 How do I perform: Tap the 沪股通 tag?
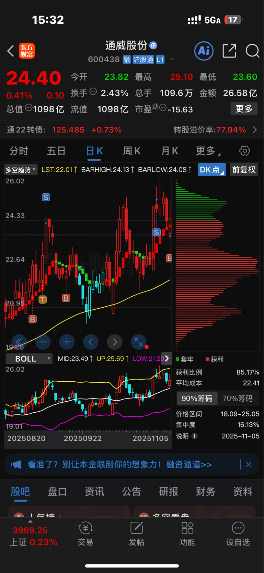tap(143, 60)
